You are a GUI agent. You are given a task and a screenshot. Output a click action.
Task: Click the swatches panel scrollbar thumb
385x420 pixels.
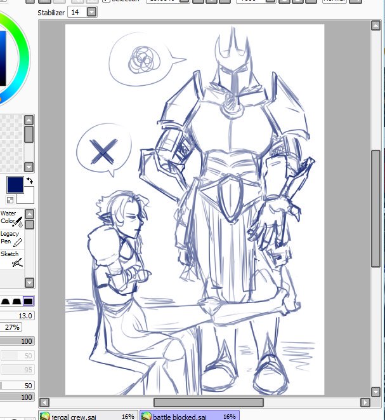pyautogui.click(x=29, y=134)
